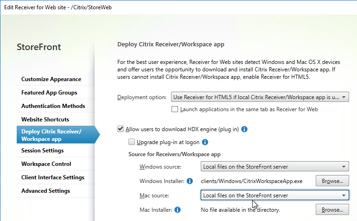Click info icon next to HDX engine option
357x221 pixels.
tap(244, 129)
